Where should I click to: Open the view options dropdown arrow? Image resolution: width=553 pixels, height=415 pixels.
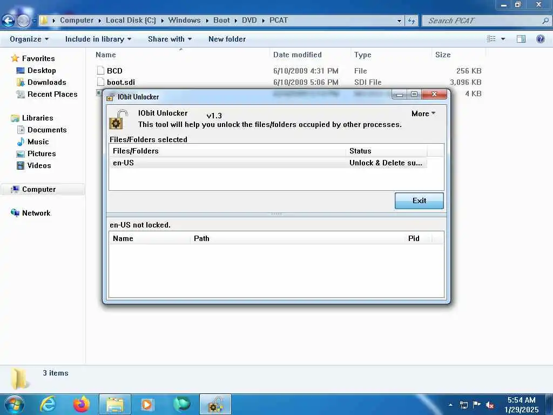pos(503,39)
